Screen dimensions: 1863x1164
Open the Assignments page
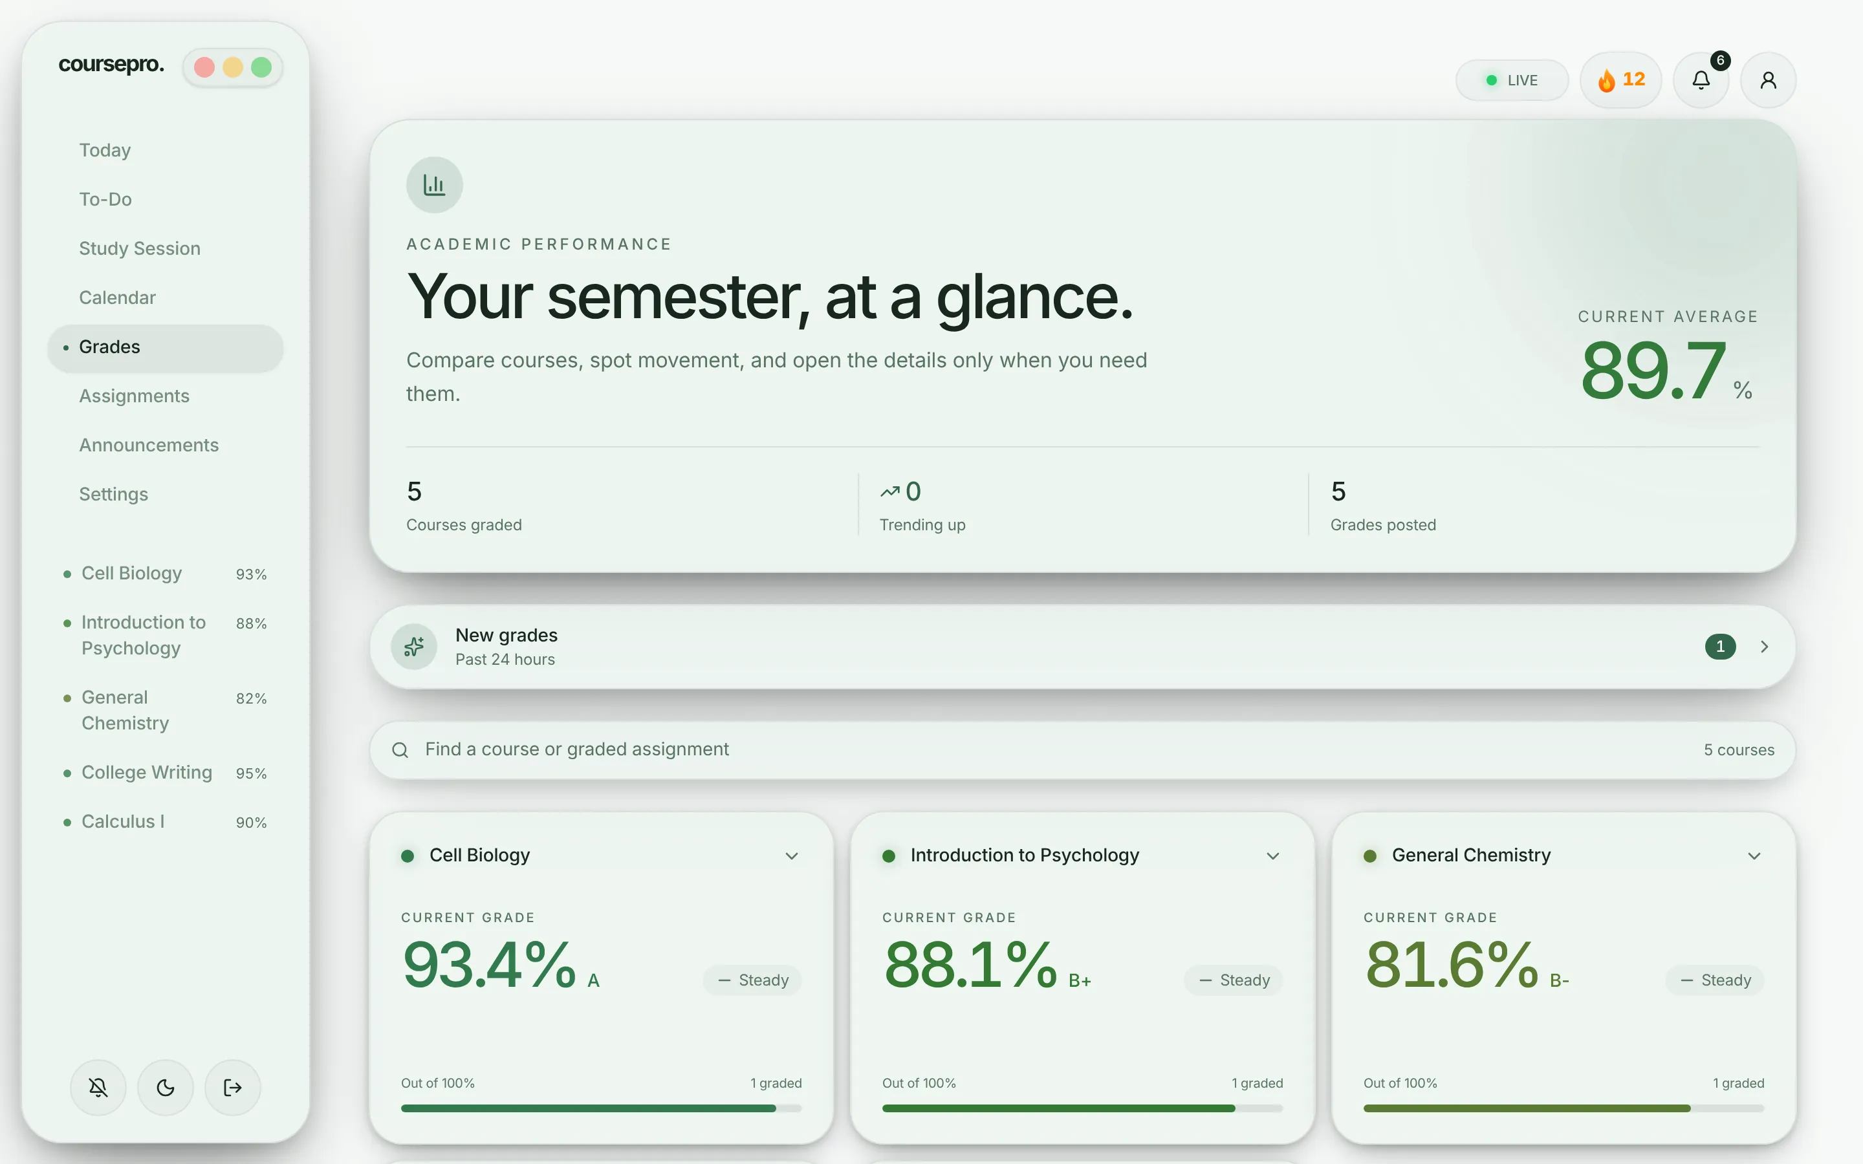[x=166, y=396]
